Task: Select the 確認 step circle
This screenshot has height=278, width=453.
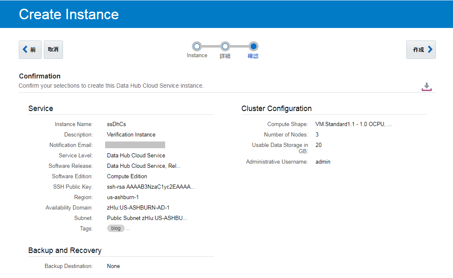Action: coord(253,46)
